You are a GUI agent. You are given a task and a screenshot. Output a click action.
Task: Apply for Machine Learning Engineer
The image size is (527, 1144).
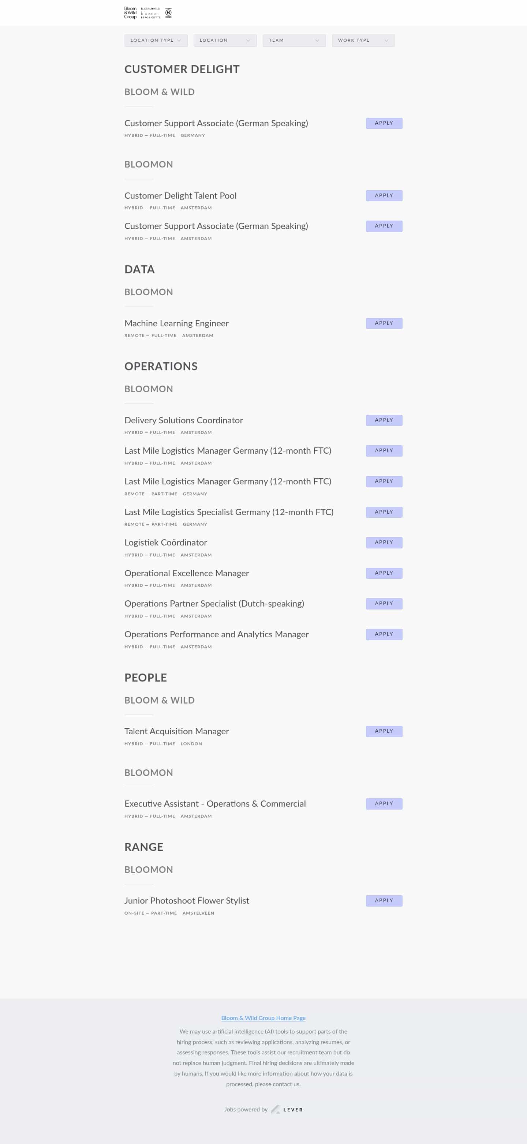pyautogui.click(x=384, y=323)
